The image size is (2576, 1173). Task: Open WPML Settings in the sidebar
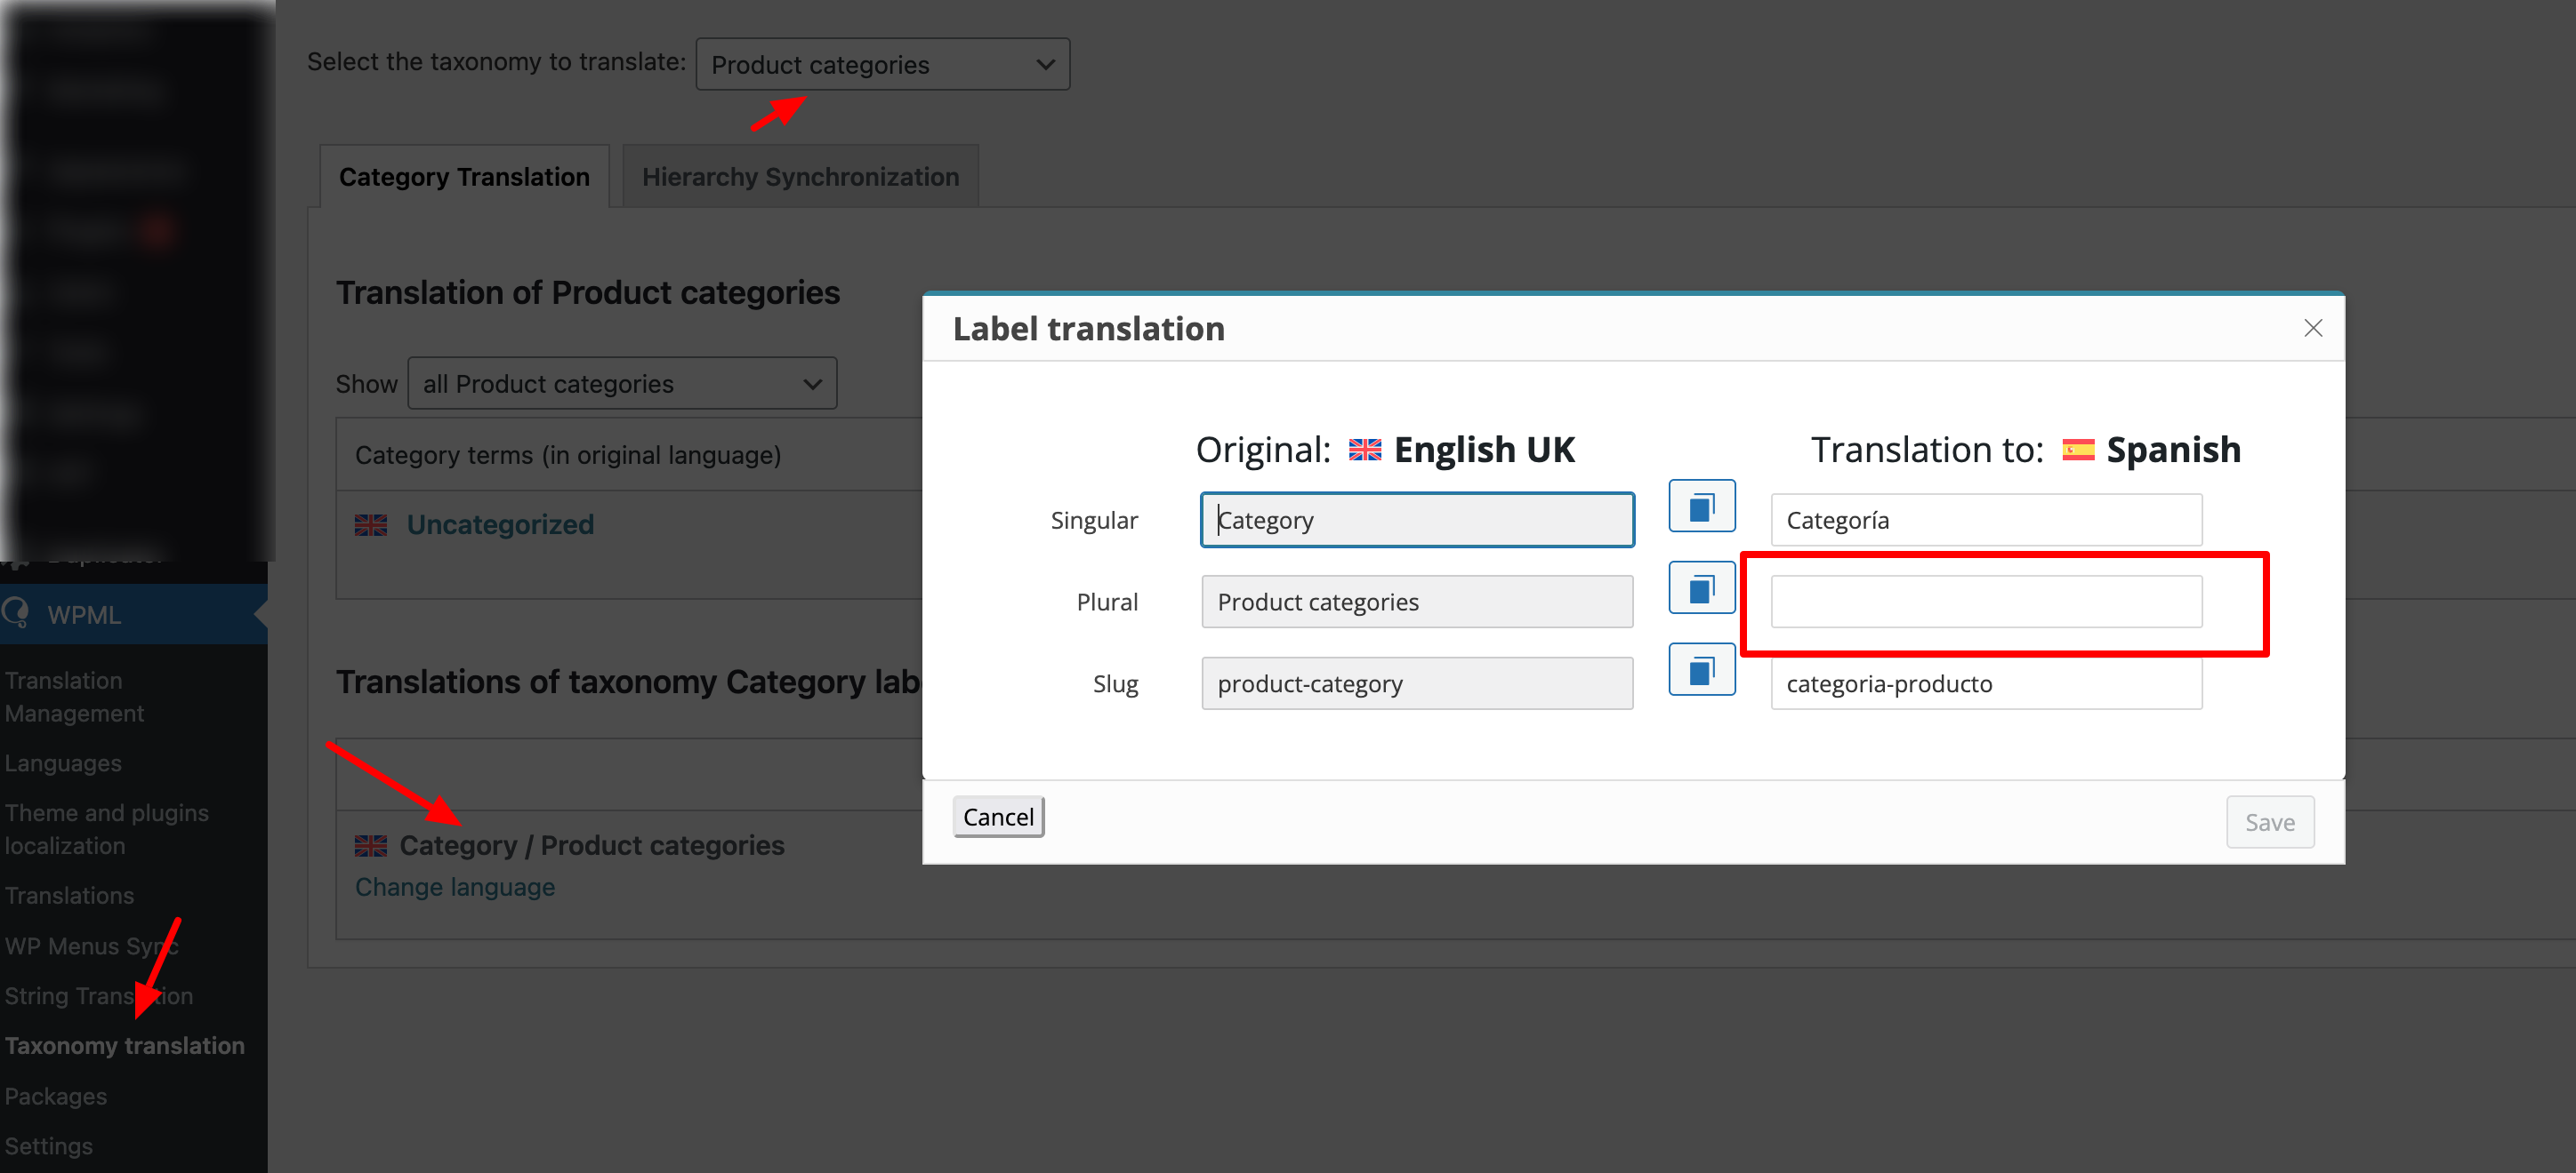click(x=48, y=1146)
